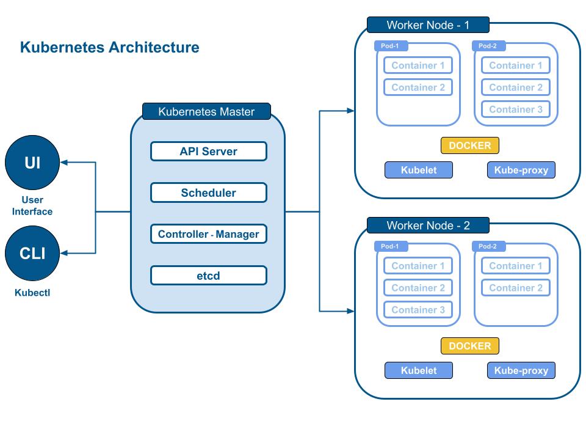Click the User Interface caption
Image resolution: width=586 pixels, height=440 pixels.
point(32,205)
